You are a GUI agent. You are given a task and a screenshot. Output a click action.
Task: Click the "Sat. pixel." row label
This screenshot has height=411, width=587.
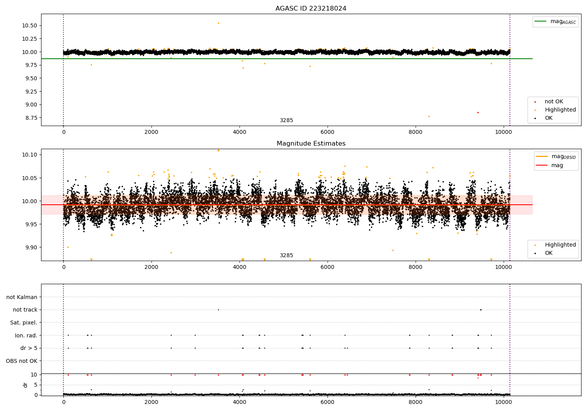pos(24,323)
